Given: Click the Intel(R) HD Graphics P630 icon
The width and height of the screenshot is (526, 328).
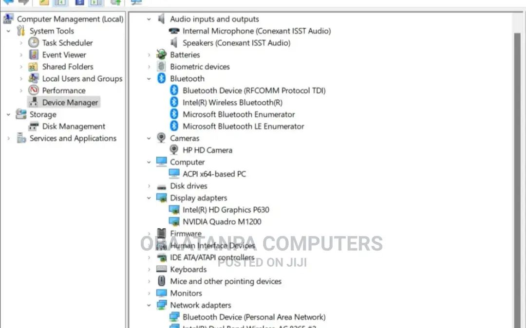Looking at the screenshot, I should pos(174,210).
